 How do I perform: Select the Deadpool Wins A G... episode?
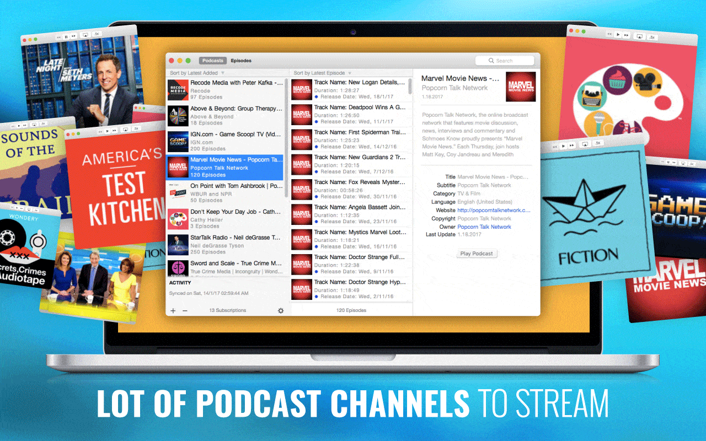pos(350,115)
